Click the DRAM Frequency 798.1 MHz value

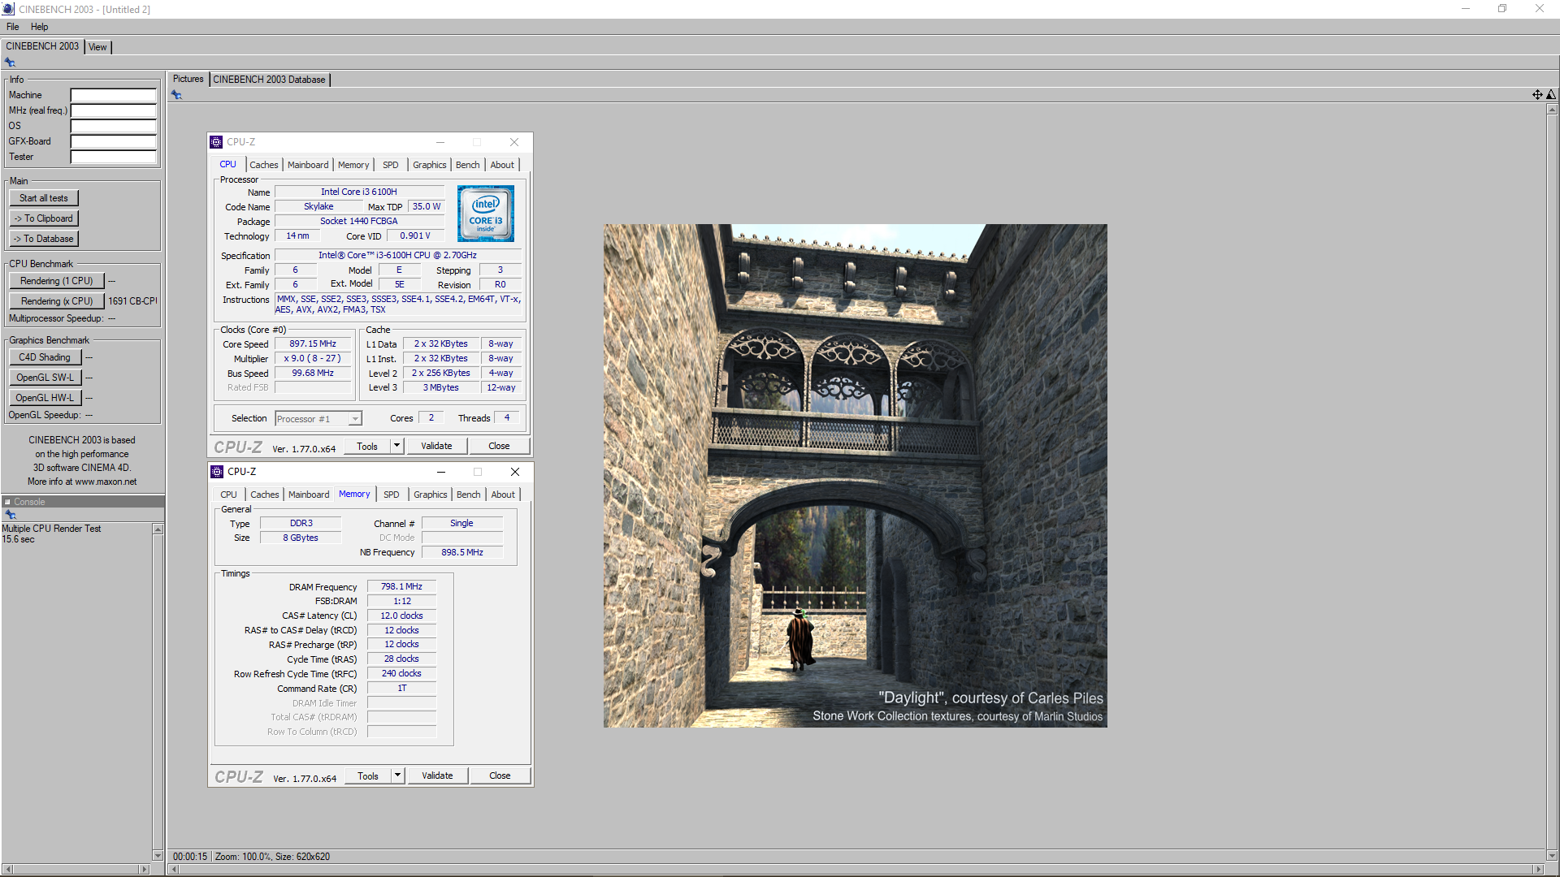pyautogui.click(x=401, y=586)
